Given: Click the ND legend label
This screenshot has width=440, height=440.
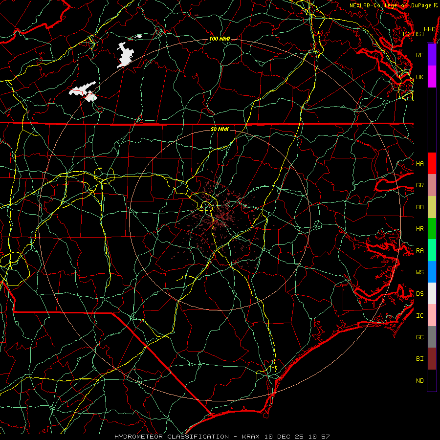Looking at the screenshot, I should [419, 381].
